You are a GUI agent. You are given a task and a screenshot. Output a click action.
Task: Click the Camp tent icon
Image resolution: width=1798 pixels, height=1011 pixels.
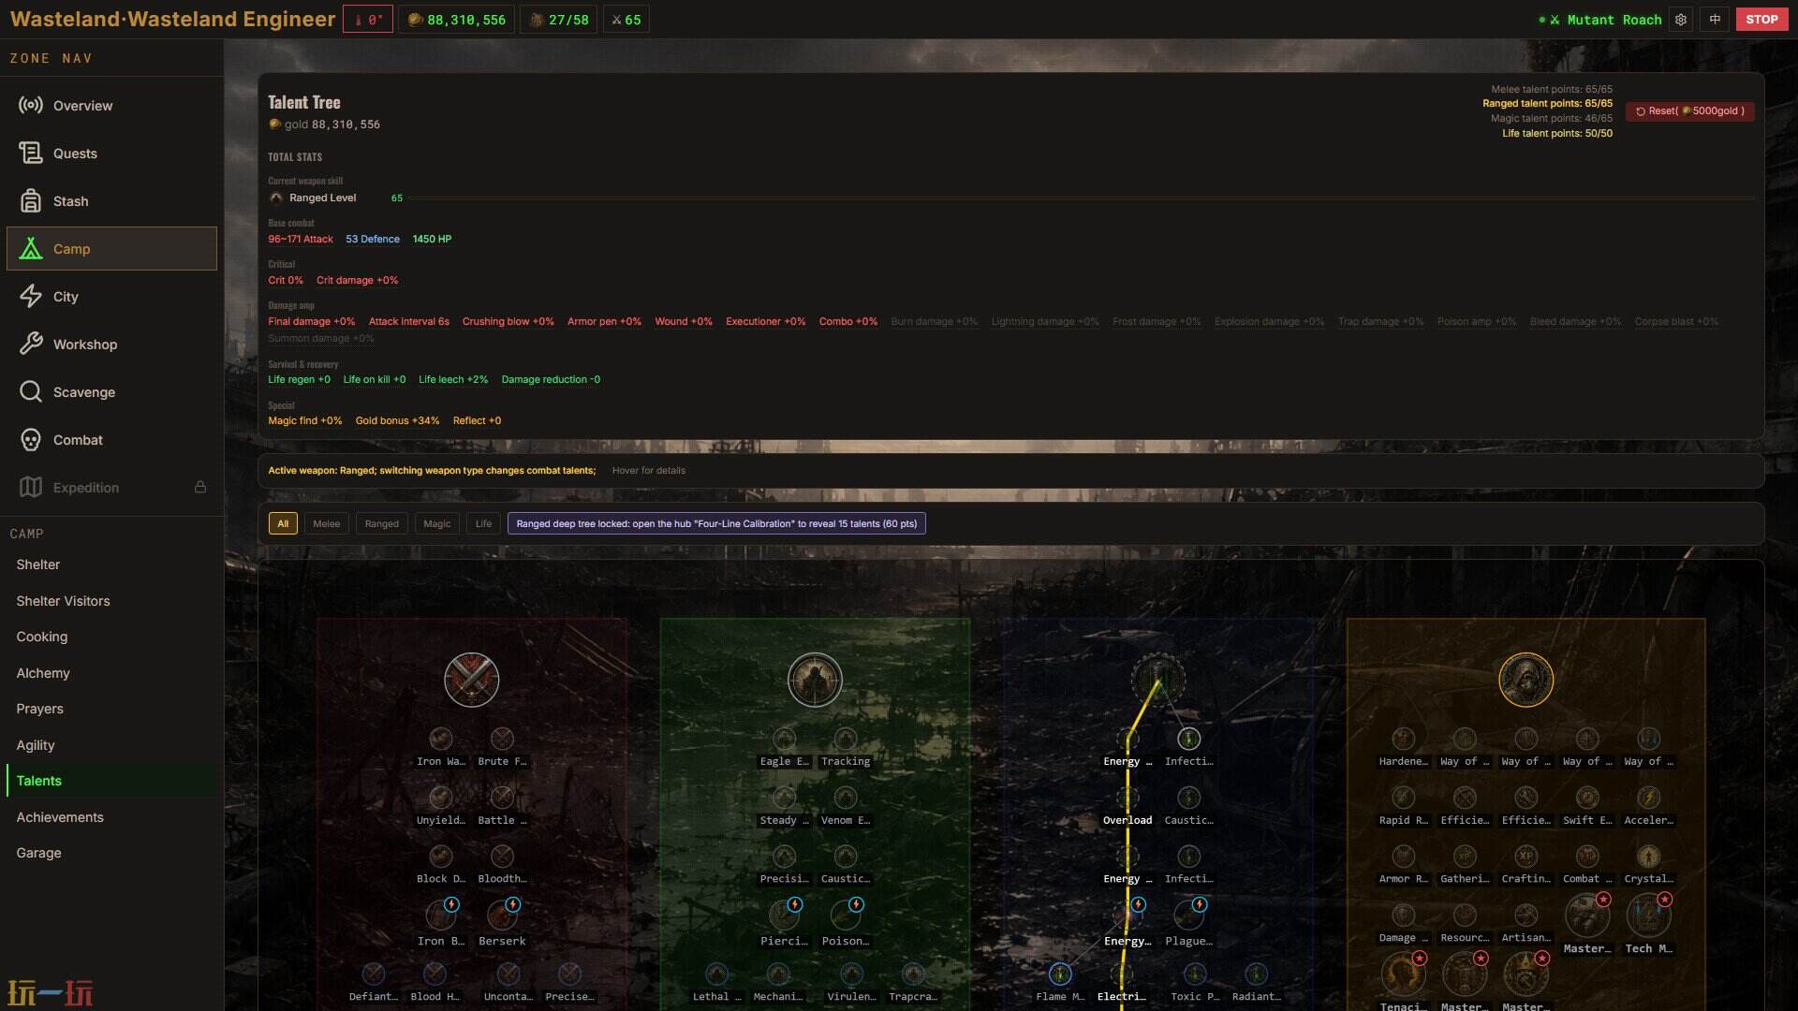pyautogui.click(x=31, y=249)
